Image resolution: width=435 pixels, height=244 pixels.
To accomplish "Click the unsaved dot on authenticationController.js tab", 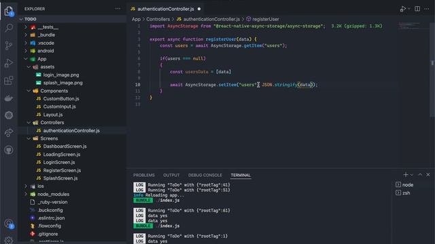I will (199, 9).
